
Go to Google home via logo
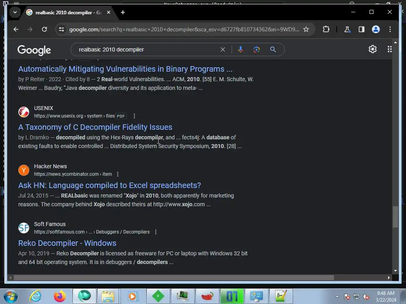[34, 50]
